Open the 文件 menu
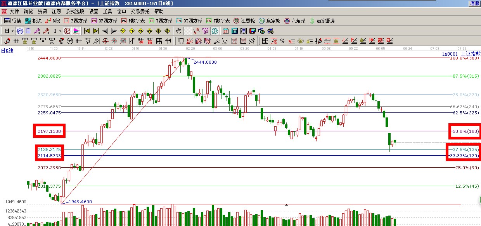 (x=14, y=12)
